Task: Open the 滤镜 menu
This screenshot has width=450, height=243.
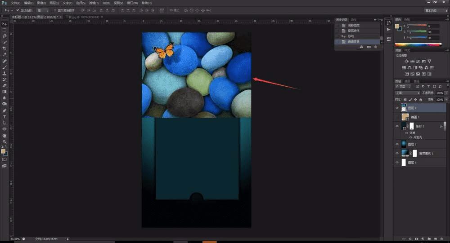Action: (94, 3)
